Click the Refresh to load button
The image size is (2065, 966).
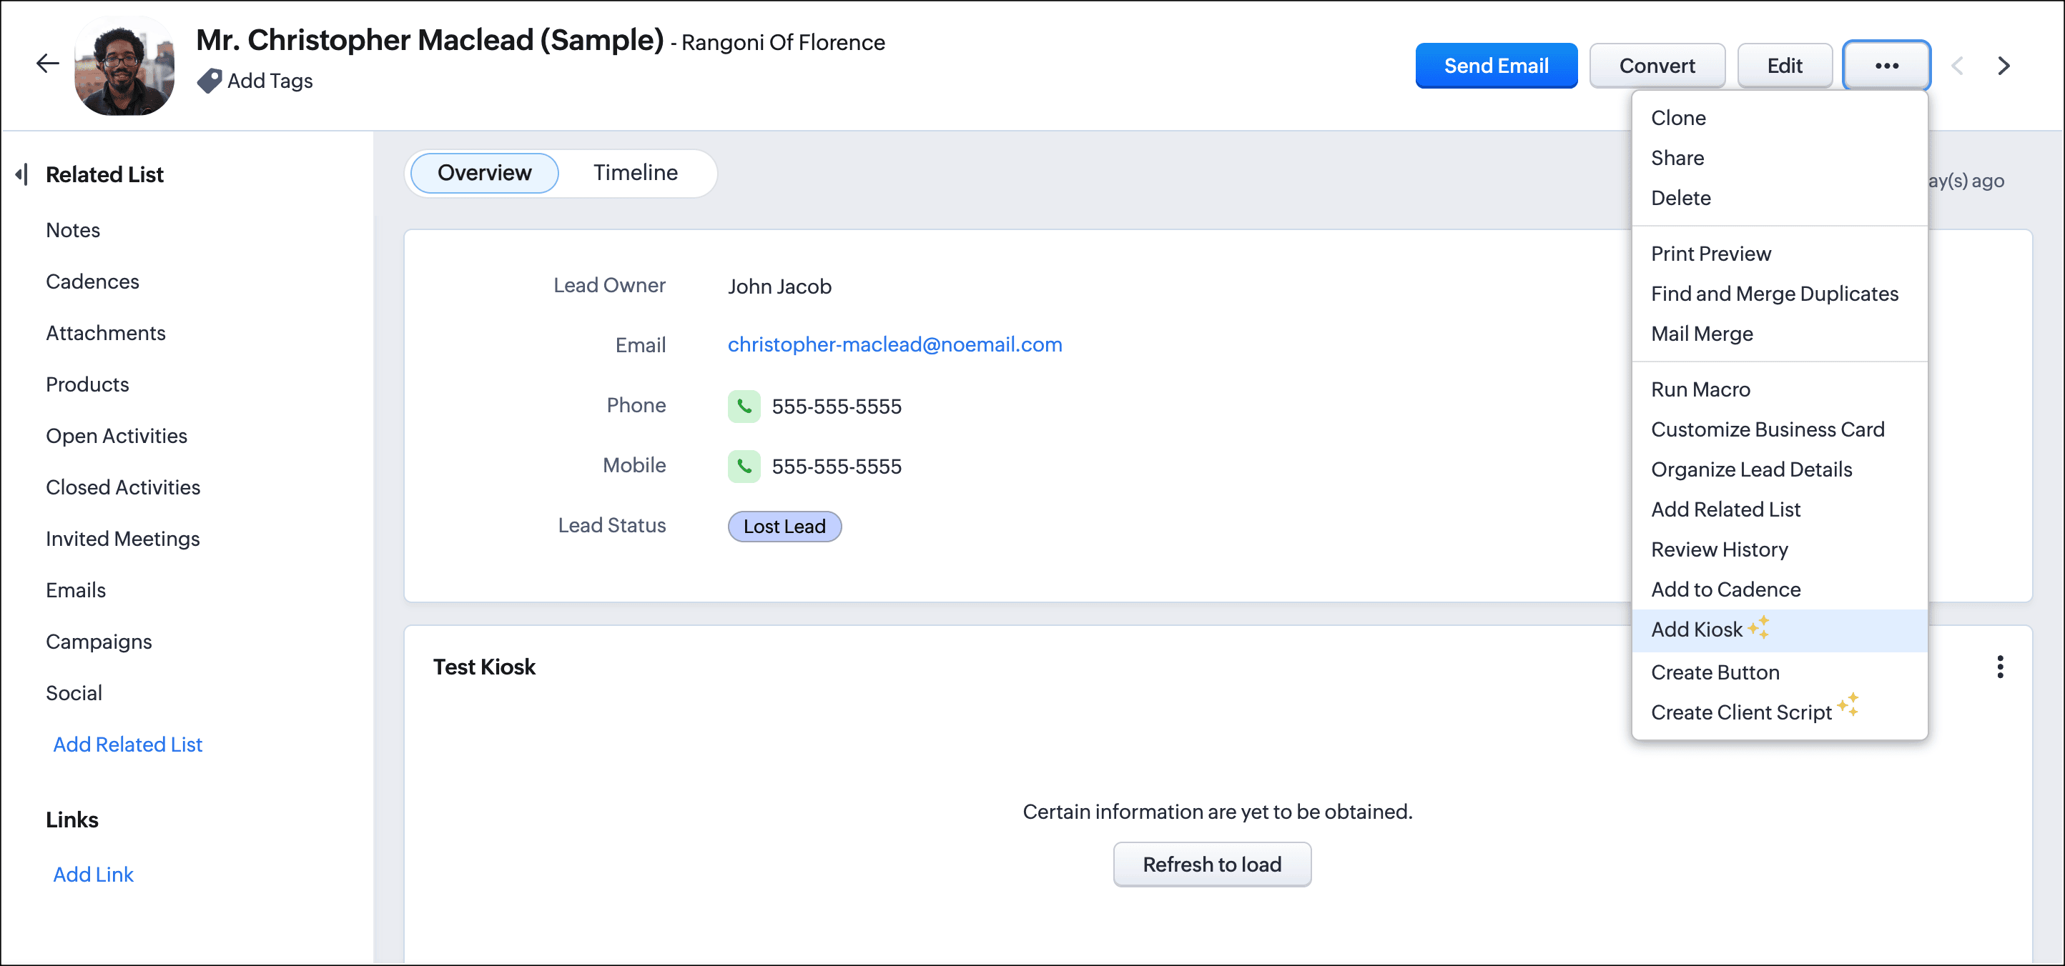1211,865
